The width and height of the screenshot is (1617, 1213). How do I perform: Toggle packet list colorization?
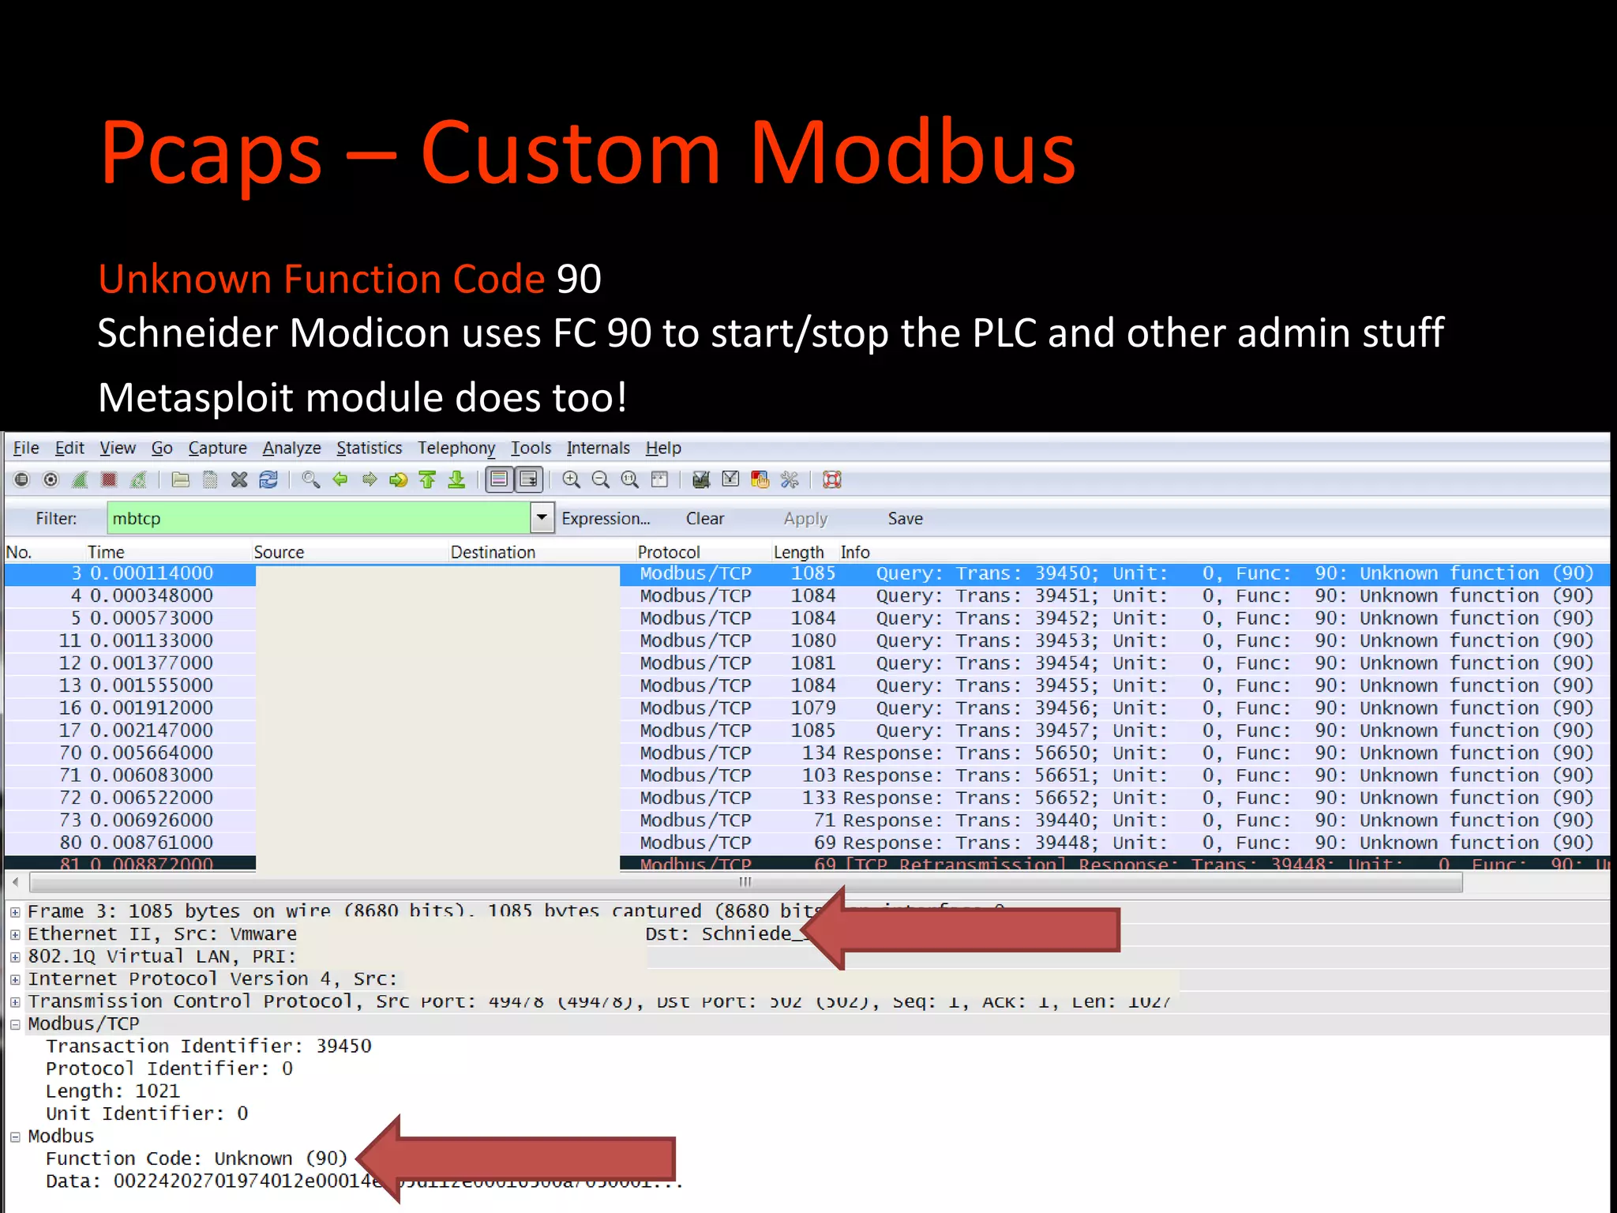pyautogui.click(x=499, y=479)
